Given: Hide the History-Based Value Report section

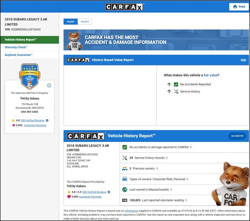Looking at the screenshot, I should 243,60.
